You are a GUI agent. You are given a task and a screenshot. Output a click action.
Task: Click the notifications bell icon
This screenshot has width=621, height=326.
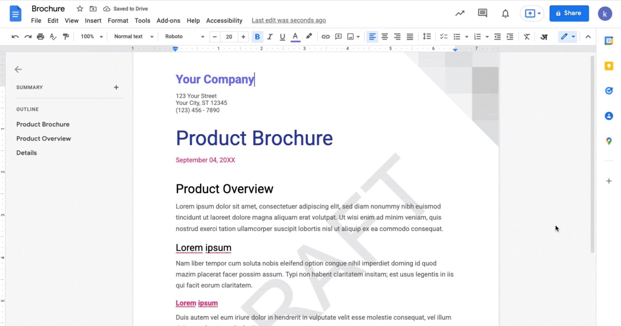tap(505, 14)
